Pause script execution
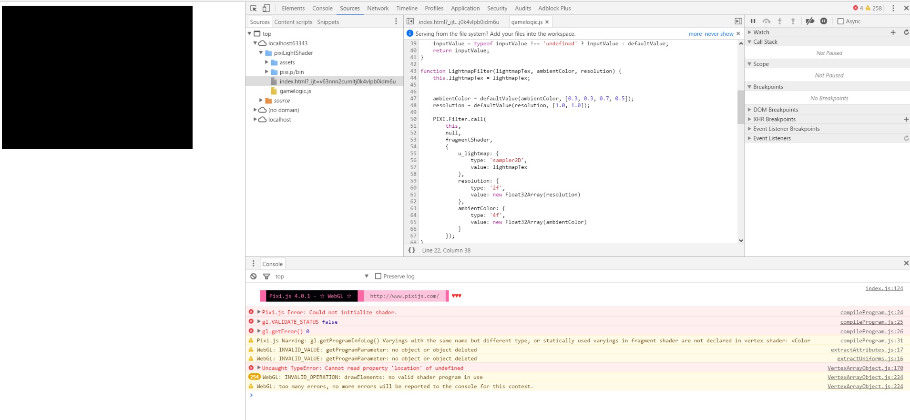The height and width of the screenshot is (420, 910). click(753, 21)
